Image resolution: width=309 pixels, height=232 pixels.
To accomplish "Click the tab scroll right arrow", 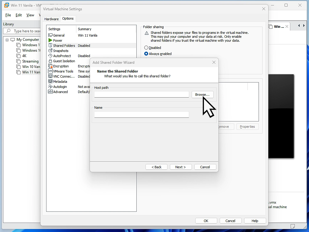I will pos(304,25).
